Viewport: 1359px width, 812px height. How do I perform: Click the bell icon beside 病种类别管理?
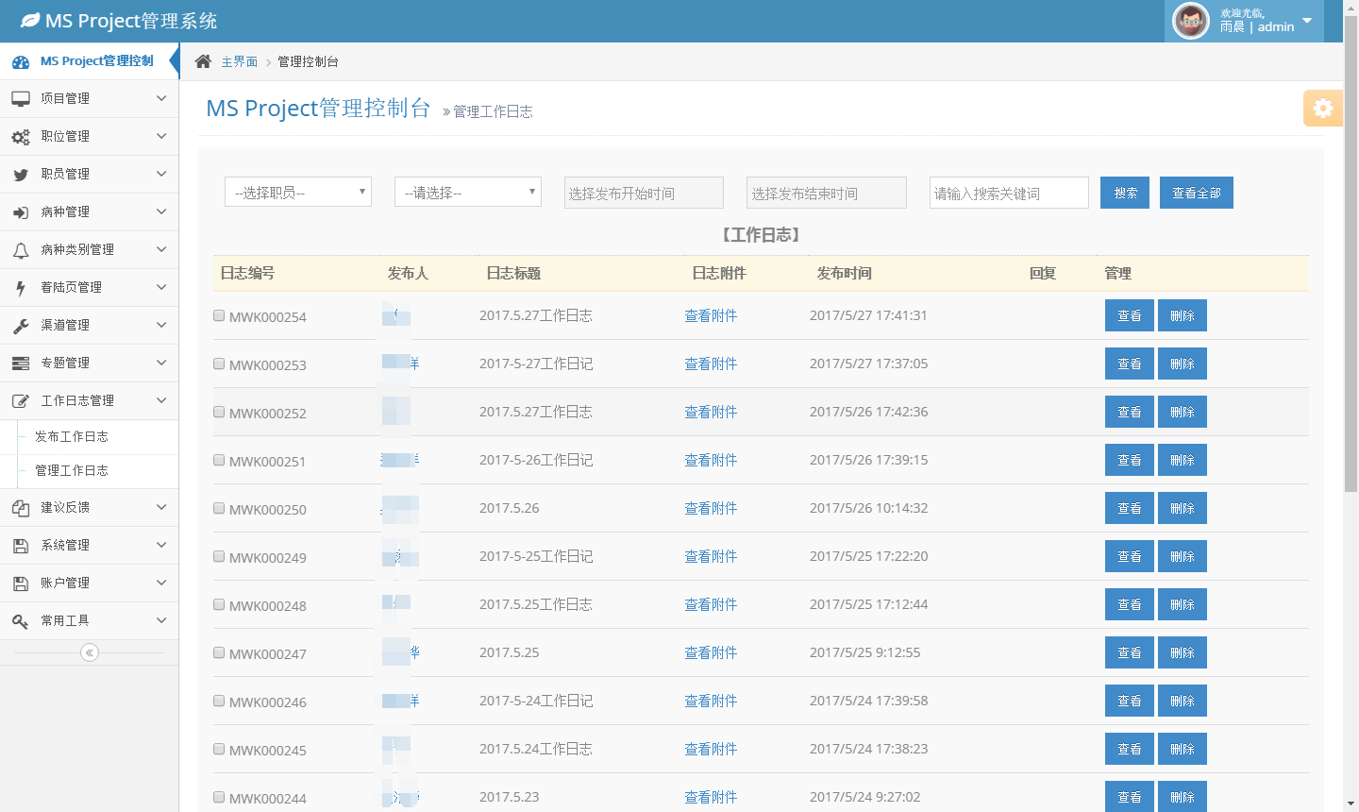tap(21, 250)
